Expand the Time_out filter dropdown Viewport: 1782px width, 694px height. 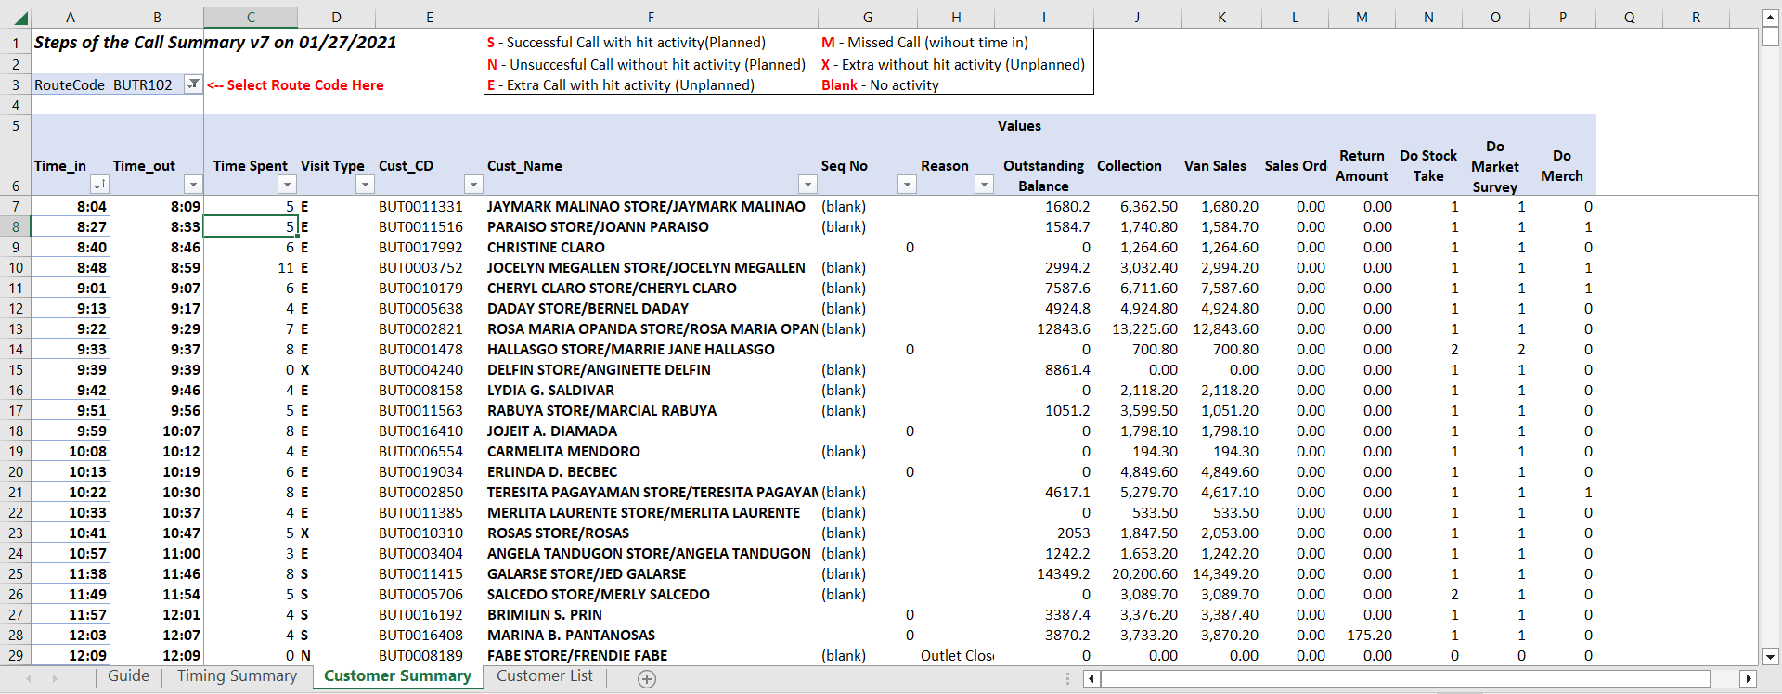tap(193, 185)
